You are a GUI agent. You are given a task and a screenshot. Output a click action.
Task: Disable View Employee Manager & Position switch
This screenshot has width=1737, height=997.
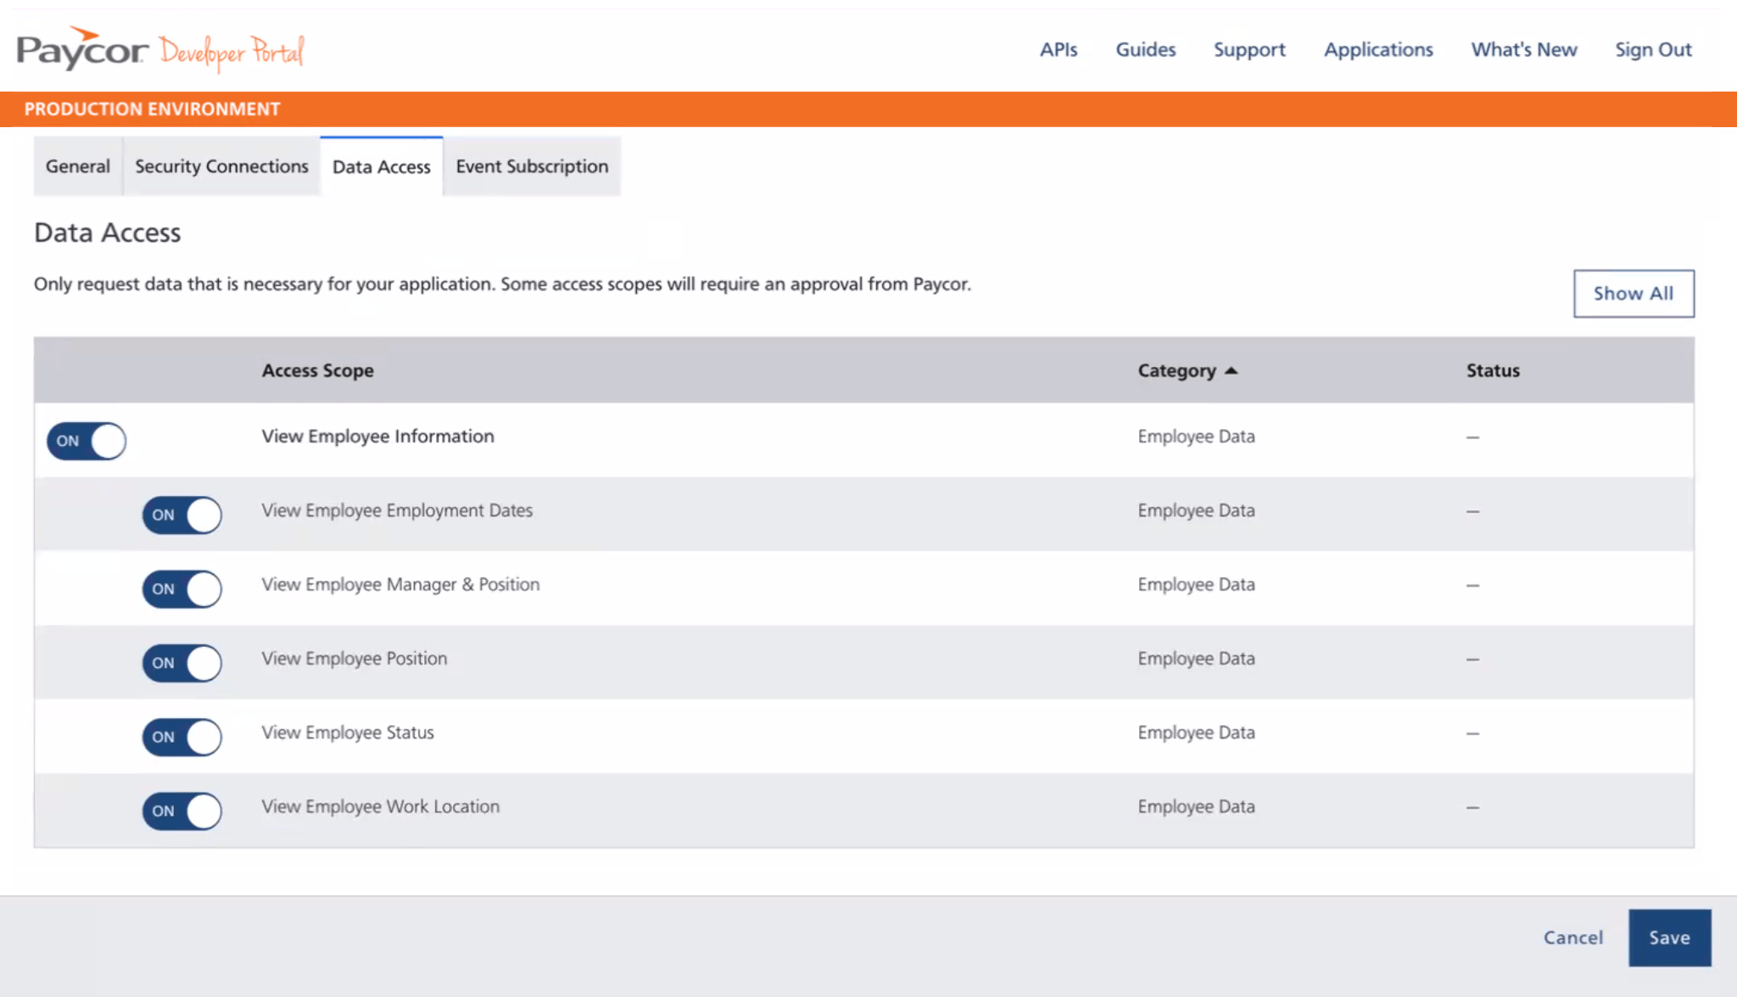182,588
